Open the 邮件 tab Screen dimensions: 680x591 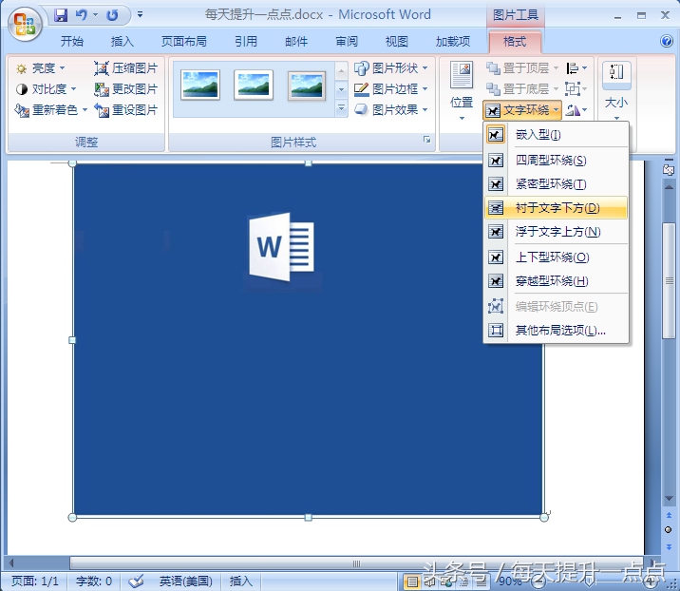pyautogui.click(x=296, y=41)
